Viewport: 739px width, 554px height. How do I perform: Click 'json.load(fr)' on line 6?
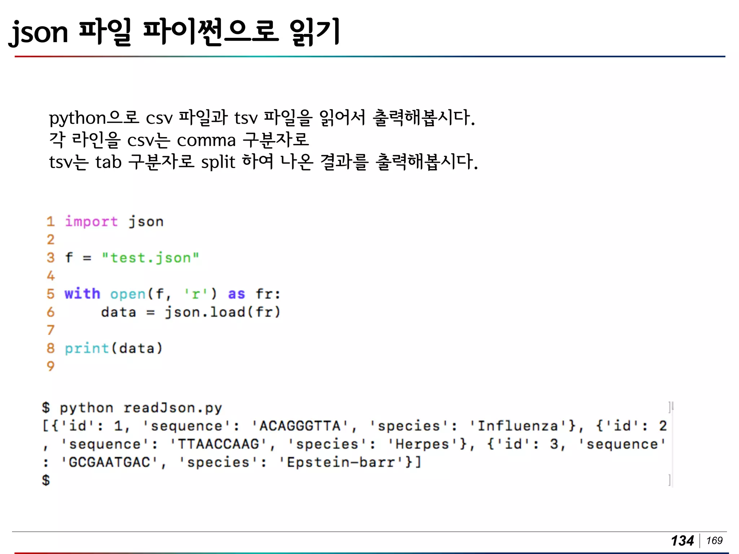coord(222,312)
